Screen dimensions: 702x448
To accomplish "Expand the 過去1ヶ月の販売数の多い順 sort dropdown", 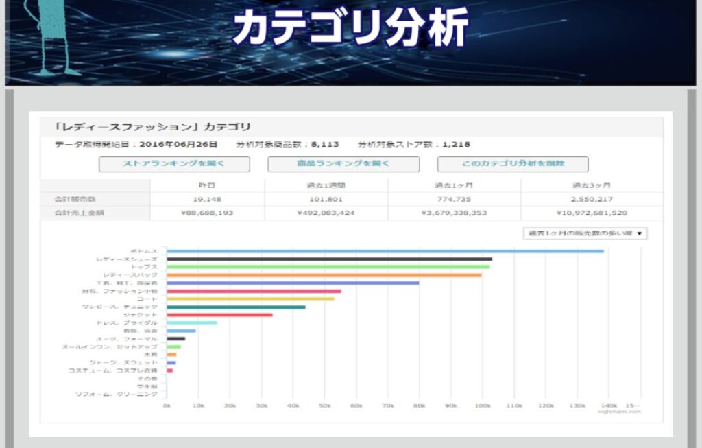I will 585,233.
